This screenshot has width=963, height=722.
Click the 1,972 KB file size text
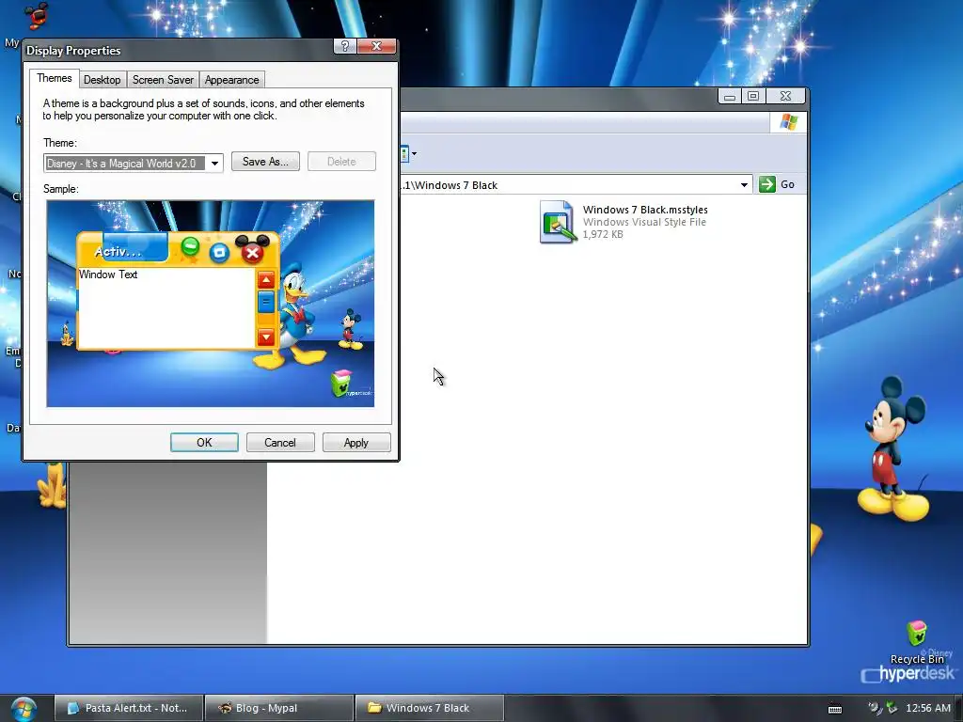tap(603, 234)
